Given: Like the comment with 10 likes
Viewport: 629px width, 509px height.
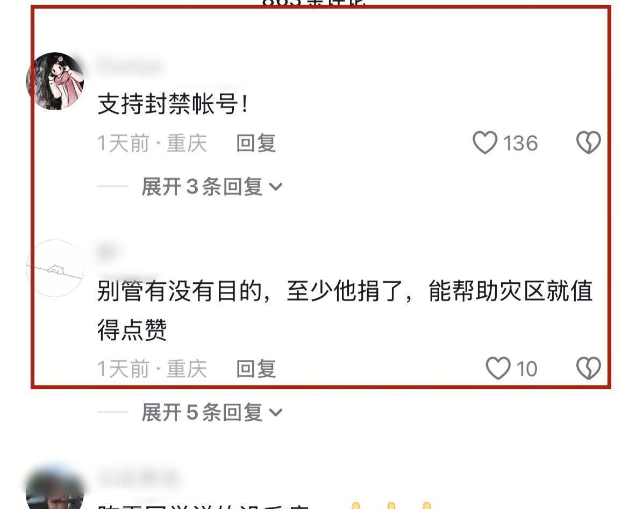Looking at the screenshot, I should (498, 368).
